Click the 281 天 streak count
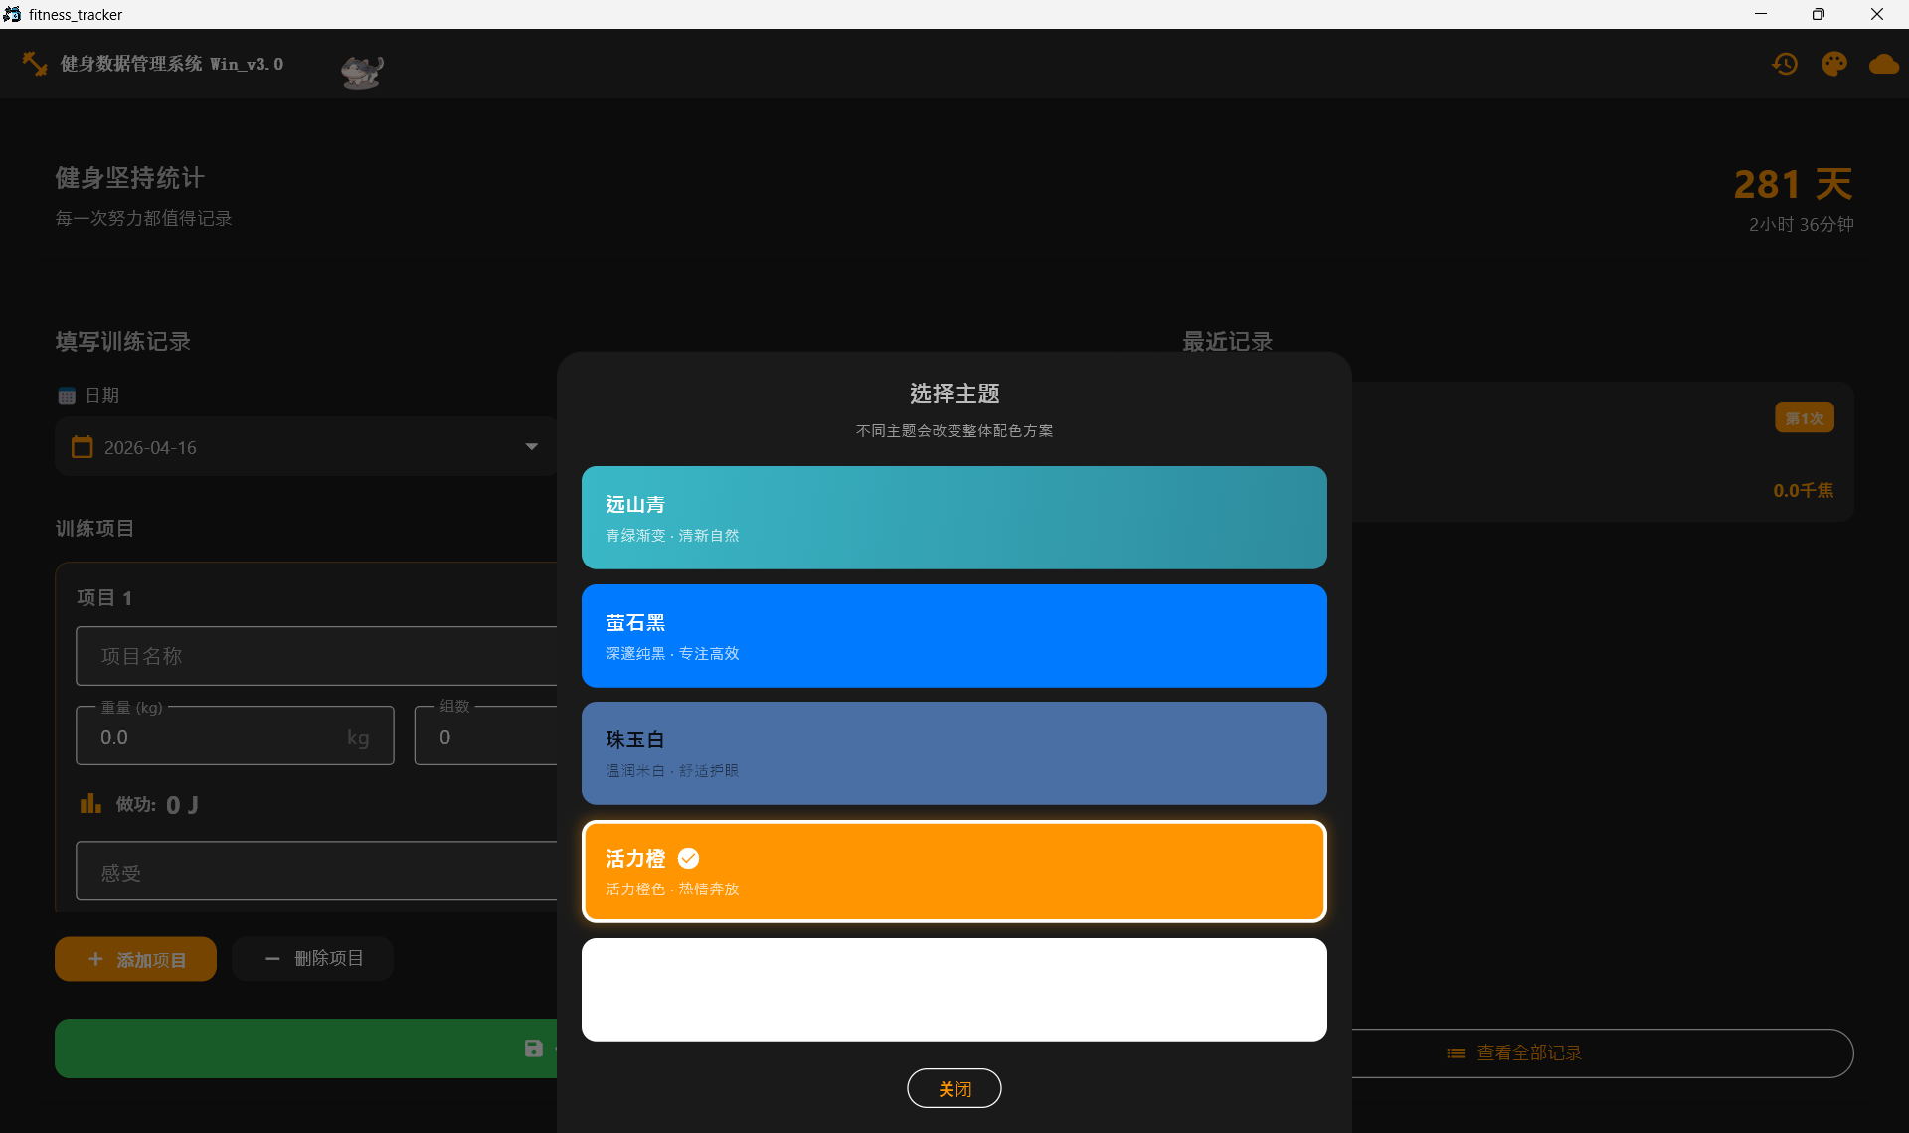The width and height of the screenshot is (1909, 1133). coord(1794,184)
